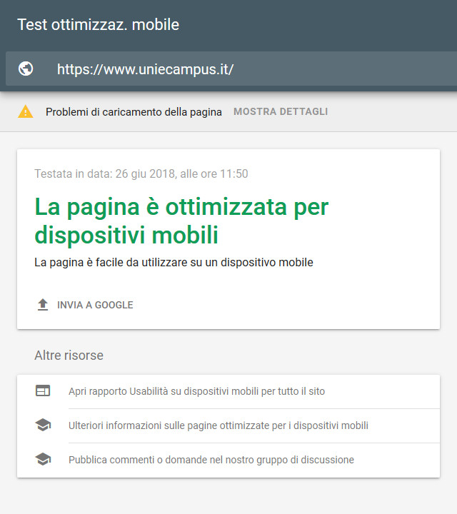This screenshot has height=514, width=457.
Task: Click the yellow warning triangle icon
Action: (x=25, y=112)
